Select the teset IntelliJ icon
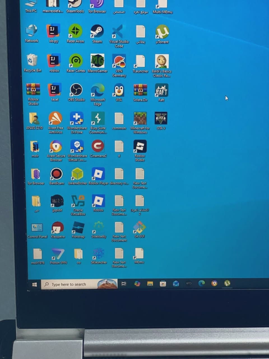This screenshot has height=359, width=269. click(x=54, y=90)
